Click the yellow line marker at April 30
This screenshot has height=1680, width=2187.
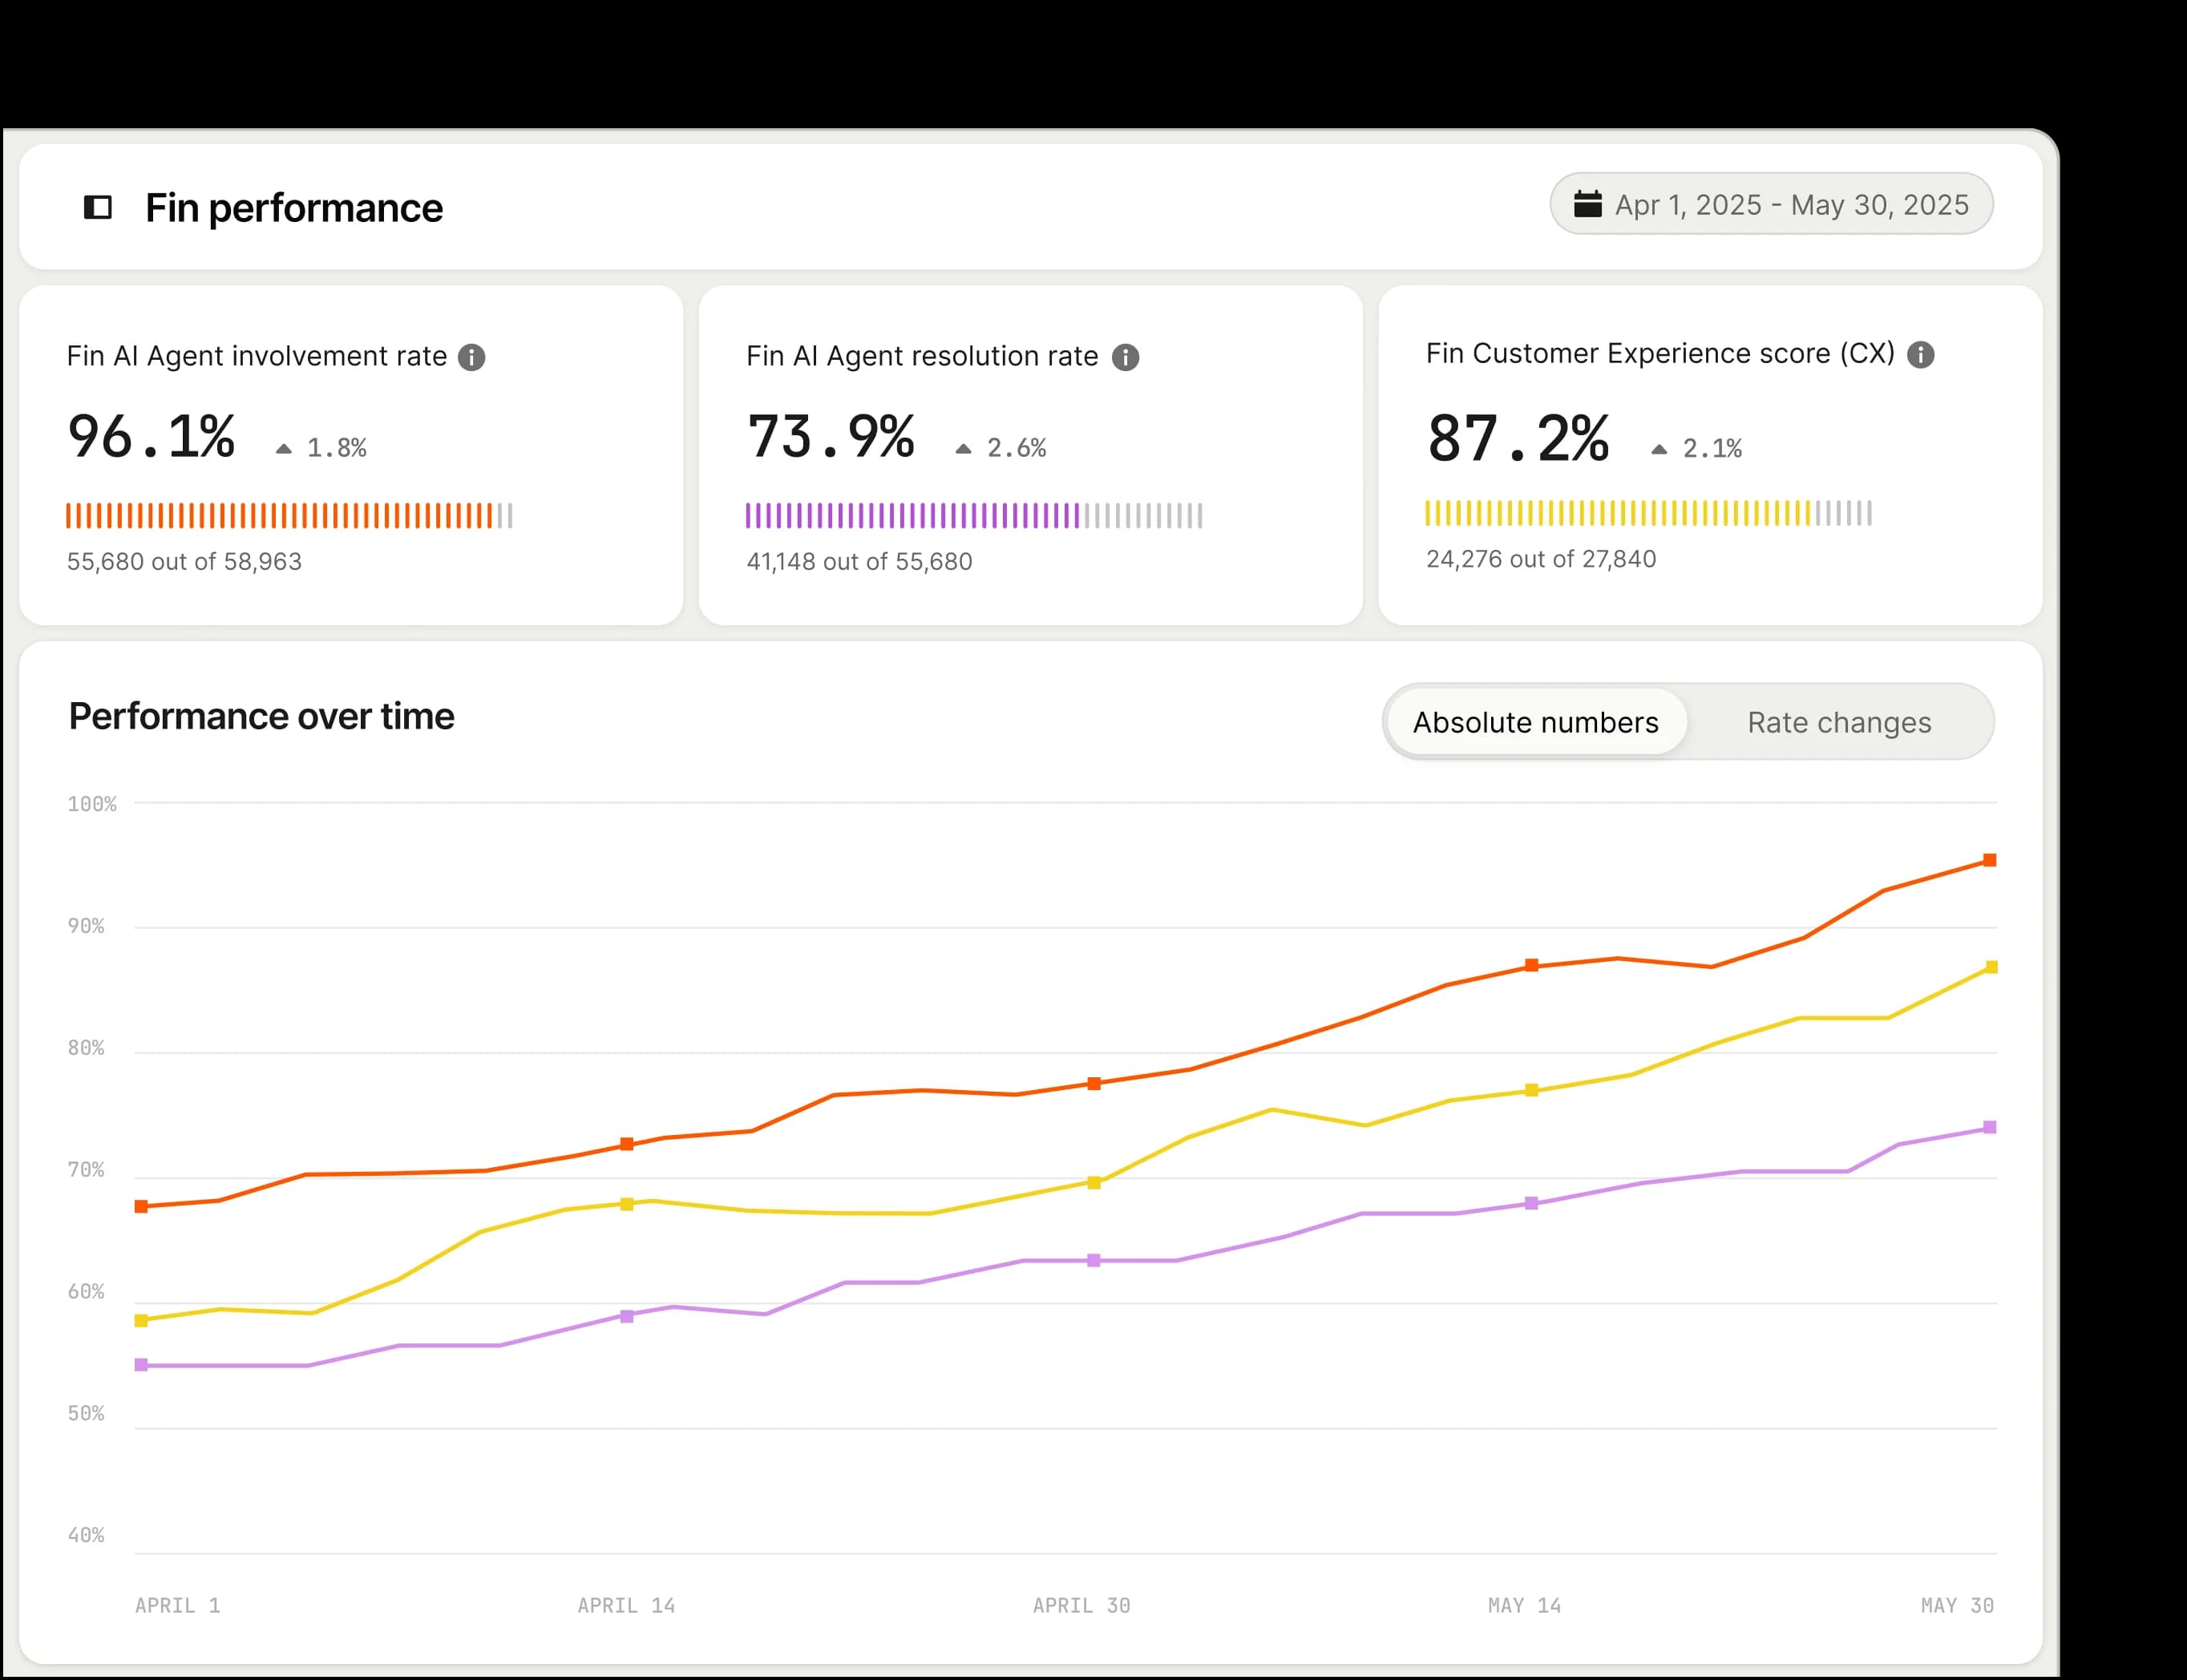(1094, 1182)
